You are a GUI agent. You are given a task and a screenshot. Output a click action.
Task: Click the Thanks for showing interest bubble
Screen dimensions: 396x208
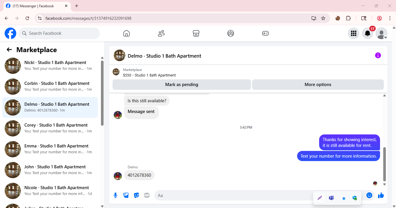[350, 143]
